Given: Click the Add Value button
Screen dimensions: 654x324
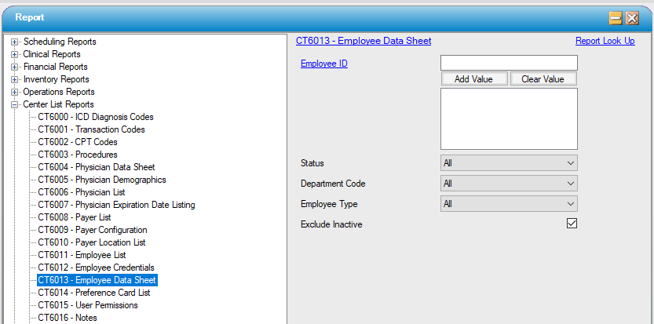Looking at the screenshot, I should [473, 79].
